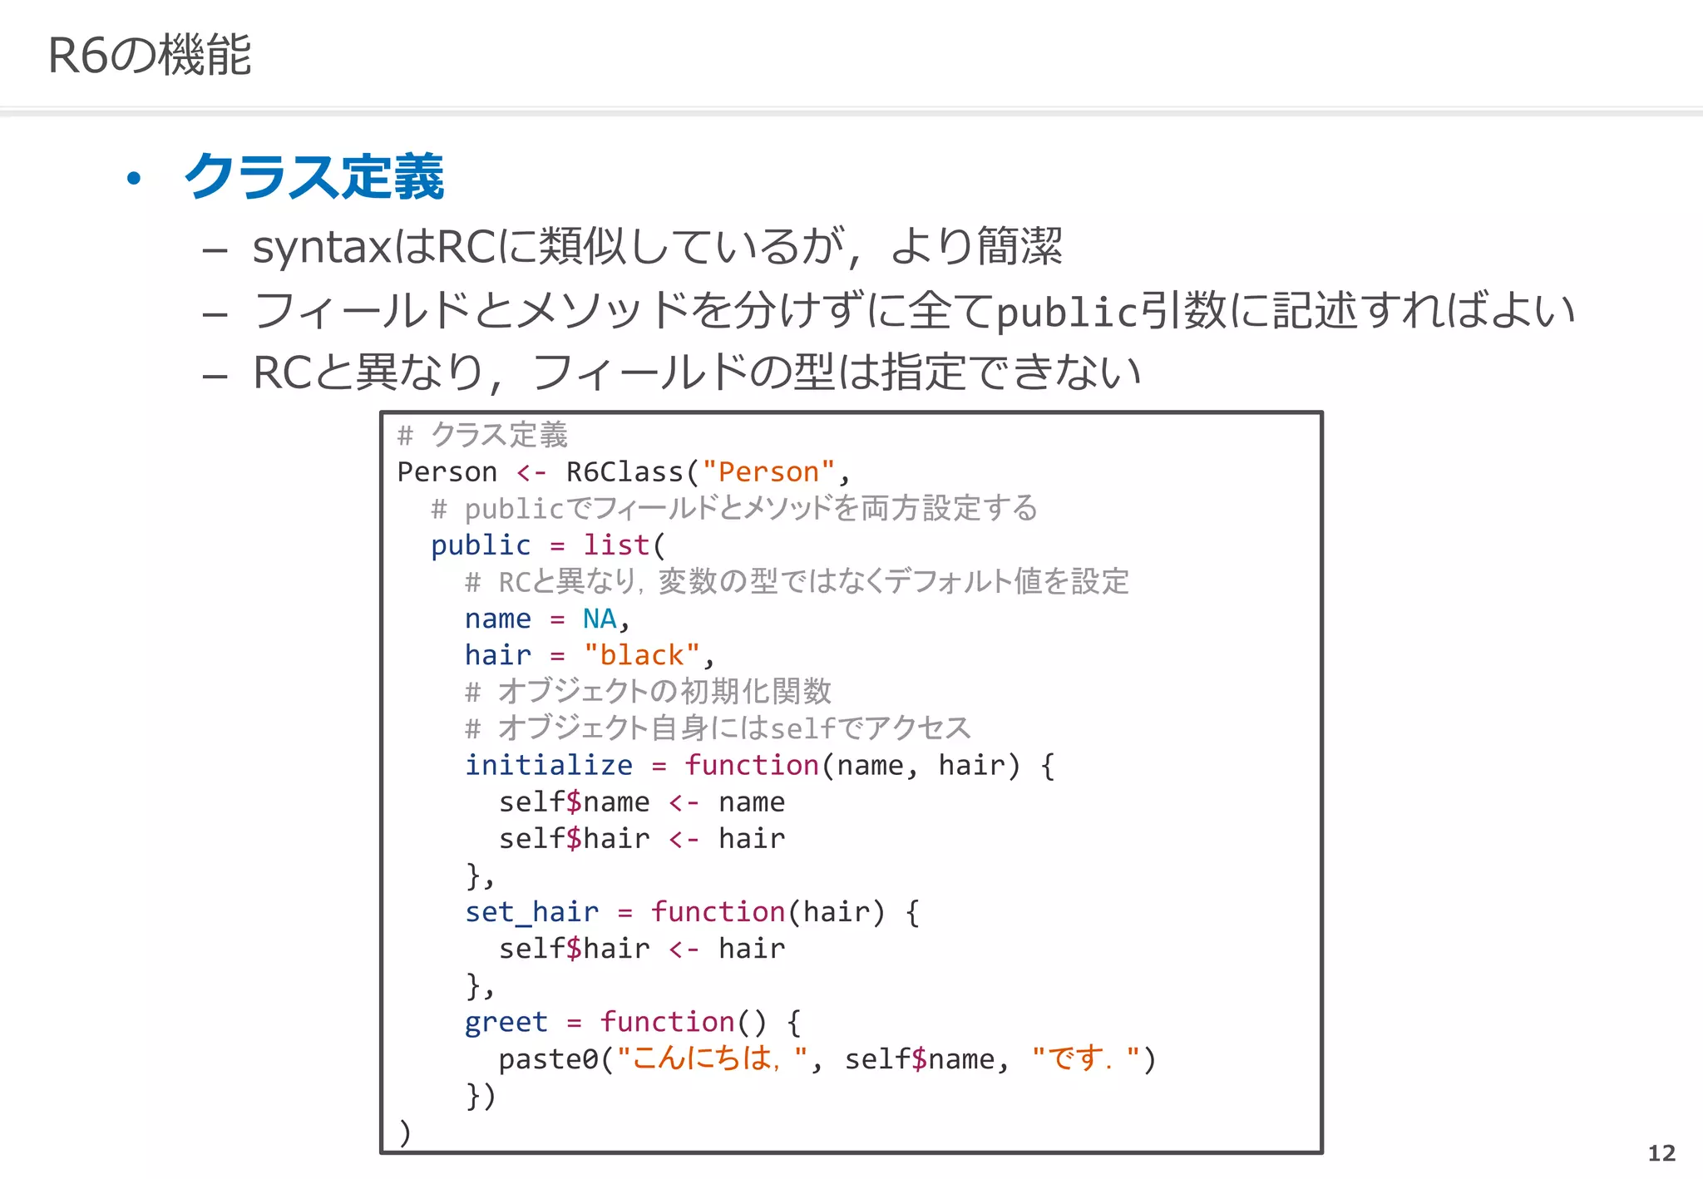This screenshot has height=1179, width=1703.
Task: Click the name = NA code line
Action: coord(546,619)
